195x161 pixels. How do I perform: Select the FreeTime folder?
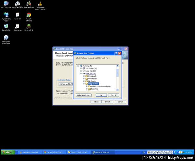point(95,89)
